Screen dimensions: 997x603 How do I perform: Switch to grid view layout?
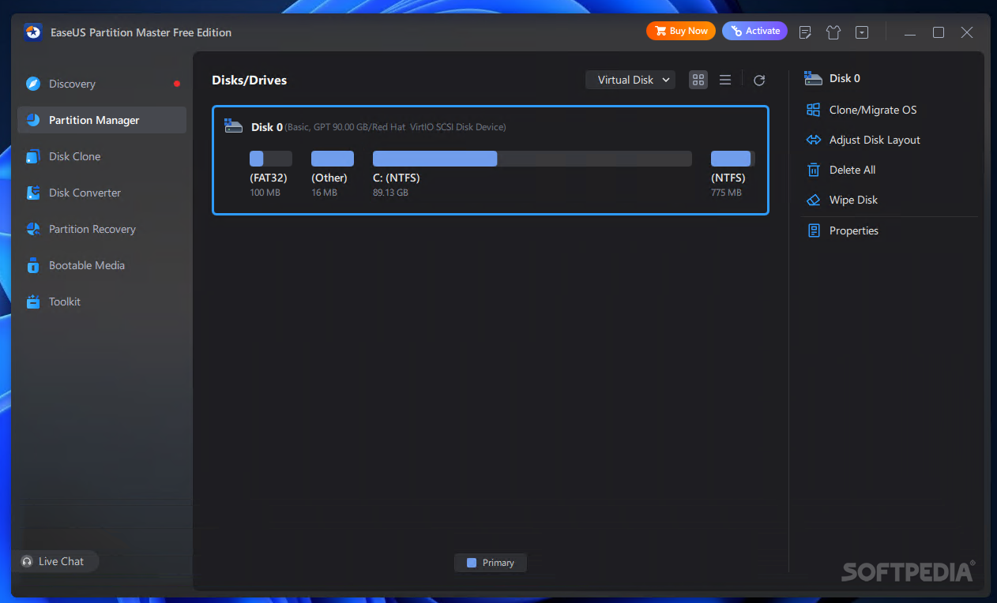(698, 80)
